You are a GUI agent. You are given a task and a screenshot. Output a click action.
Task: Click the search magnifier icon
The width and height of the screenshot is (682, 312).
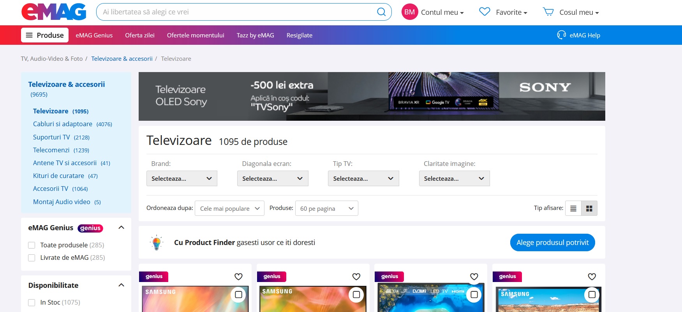(x=381, y=12)
